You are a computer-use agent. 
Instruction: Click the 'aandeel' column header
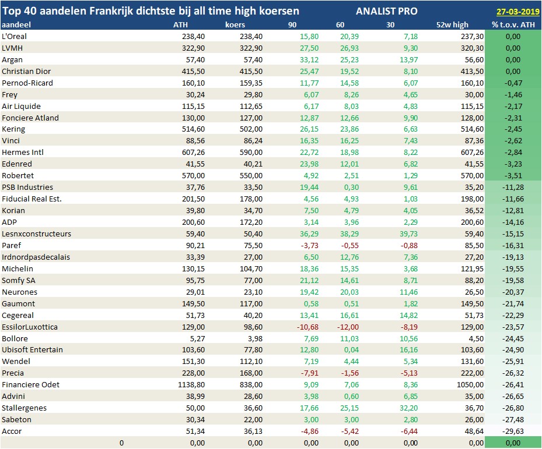tap(16, 24)
